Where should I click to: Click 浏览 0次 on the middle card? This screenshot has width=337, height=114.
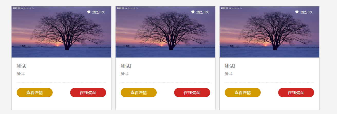point(202,12)
